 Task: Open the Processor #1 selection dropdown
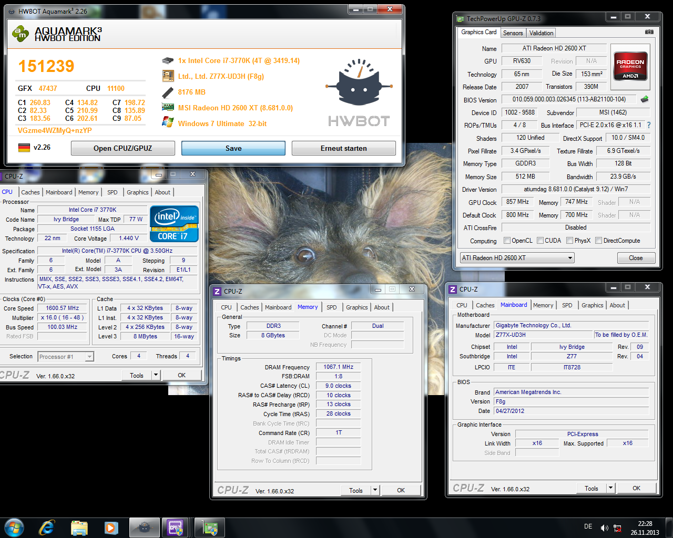pos(66,357)
